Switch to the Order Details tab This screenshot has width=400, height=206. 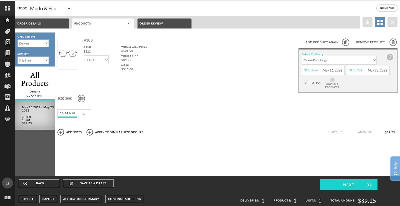coord(42,23)
